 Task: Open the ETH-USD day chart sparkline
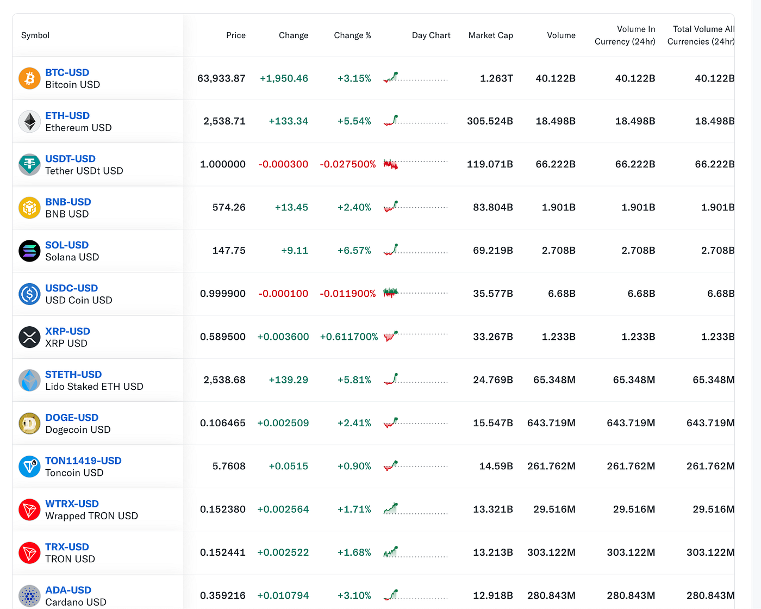tap(416, 120)
